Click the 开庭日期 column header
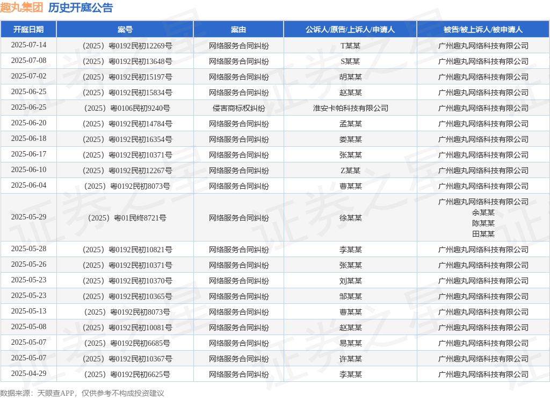This screenshot has height=398, width=550. (28, 30)
